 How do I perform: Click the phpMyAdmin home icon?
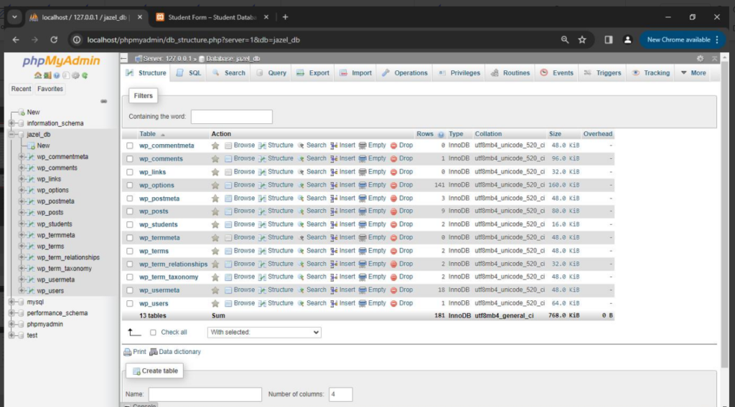click(37, 75)
